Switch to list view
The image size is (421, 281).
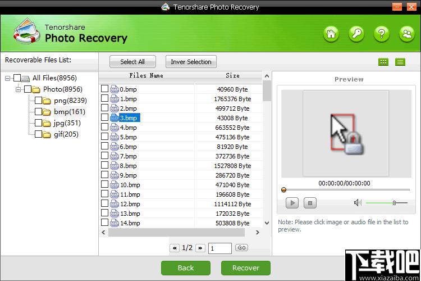click(400, 62)
